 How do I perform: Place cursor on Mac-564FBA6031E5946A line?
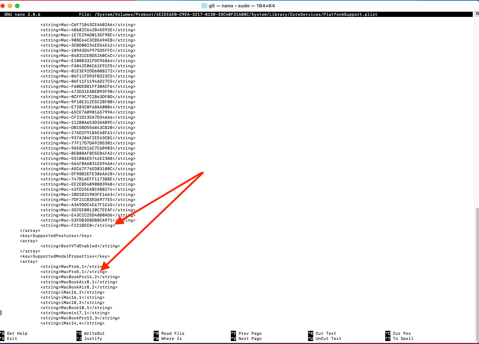pyautogui.click(x=88, y=164)
